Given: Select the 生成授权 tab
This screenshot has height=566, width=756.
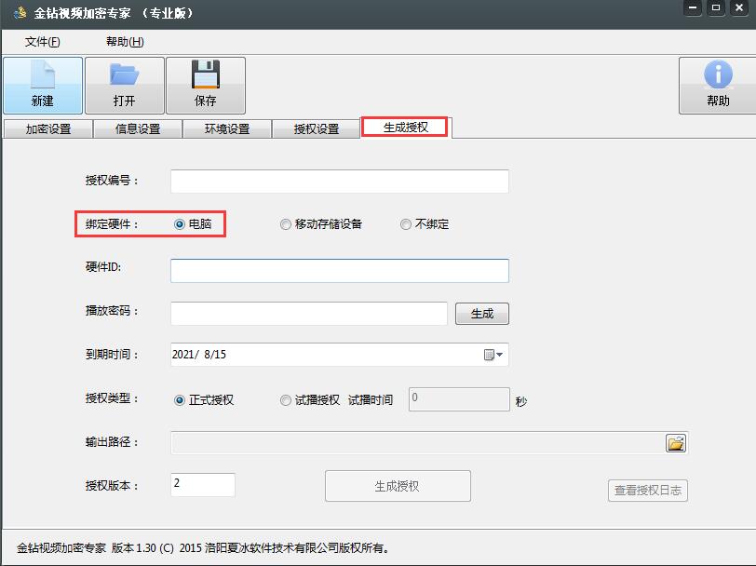Looking at the screenshot, I should click(x=406, y=128).
